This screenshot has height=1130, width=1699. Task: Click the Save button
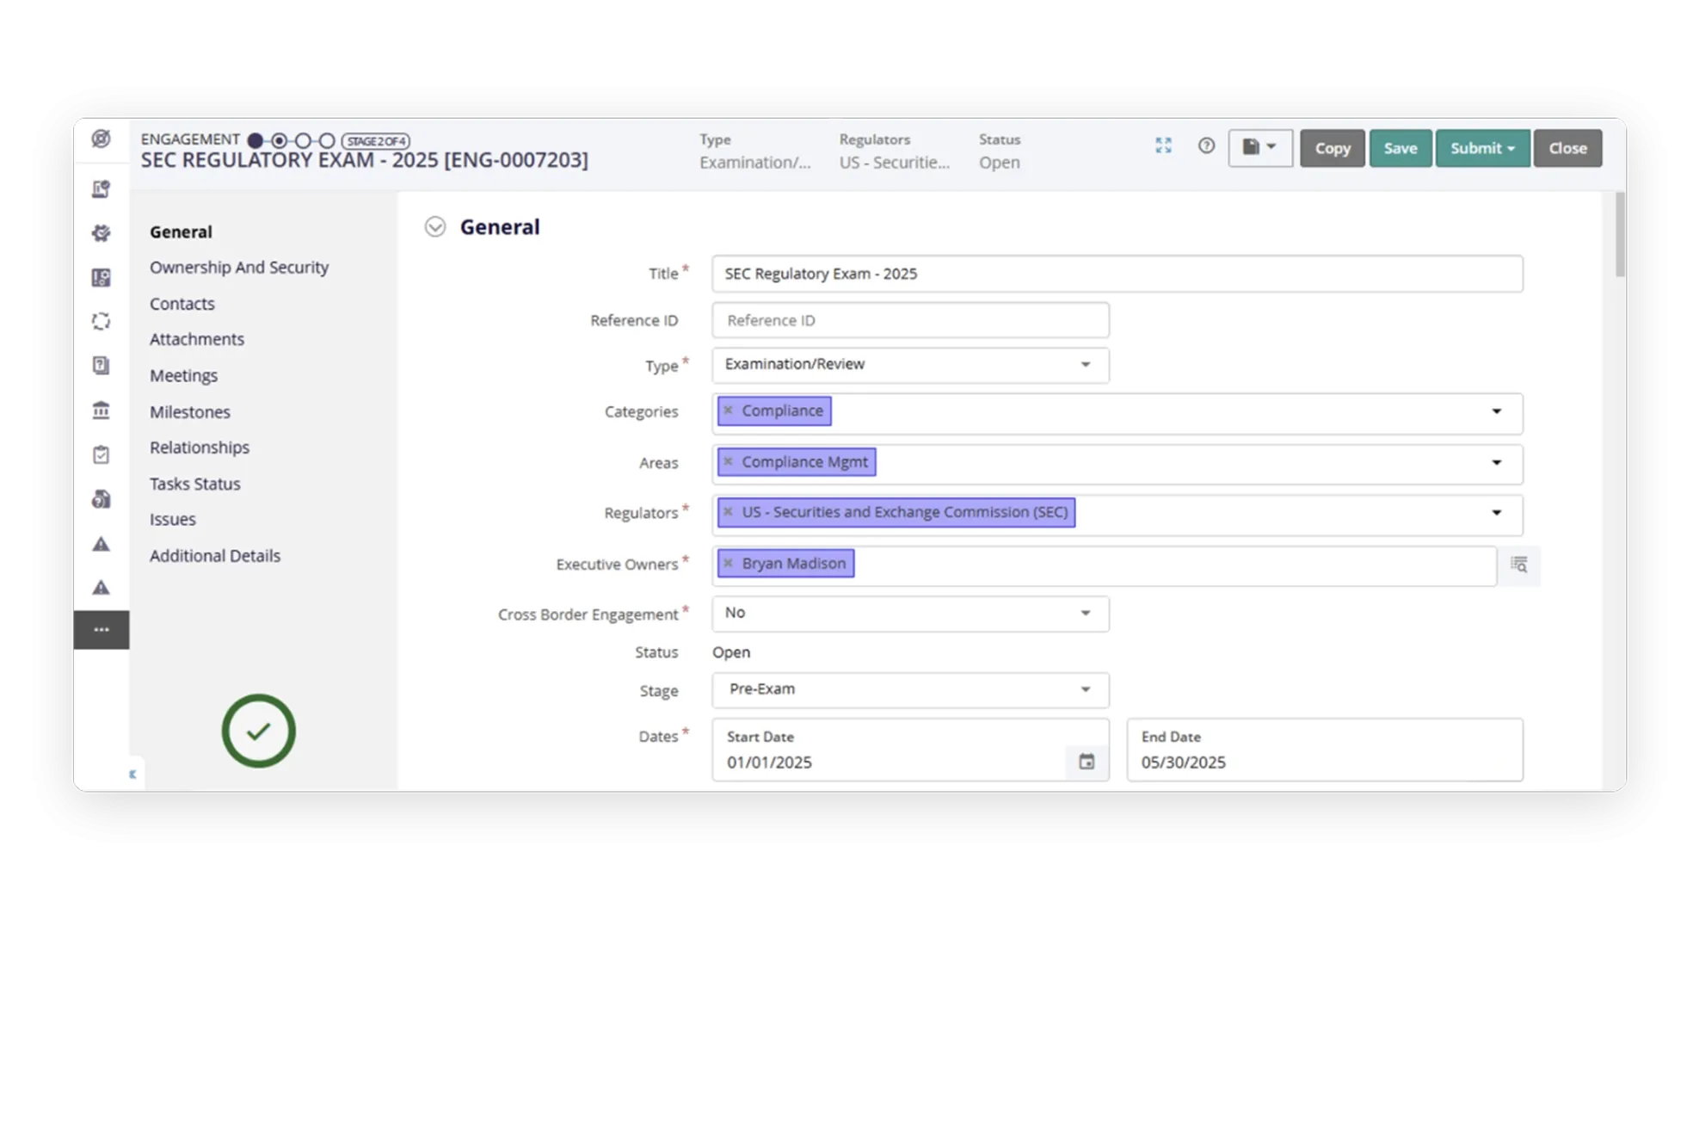pyautogui.click(x=1400, y=148)
